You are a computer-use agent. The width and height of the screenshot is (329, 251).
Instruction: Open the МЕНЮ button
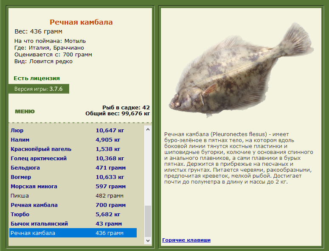pos(25,111)
